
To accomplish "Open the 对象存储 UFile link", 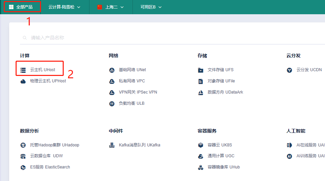I will point(221,81).
